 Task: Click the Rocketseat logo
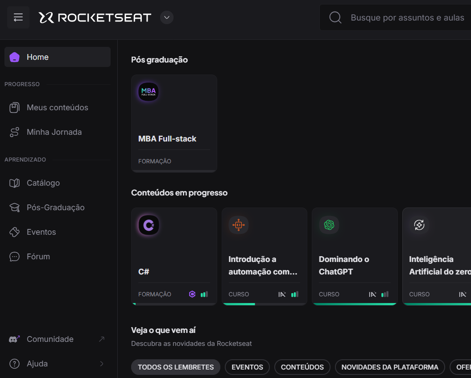coord(95,17)
